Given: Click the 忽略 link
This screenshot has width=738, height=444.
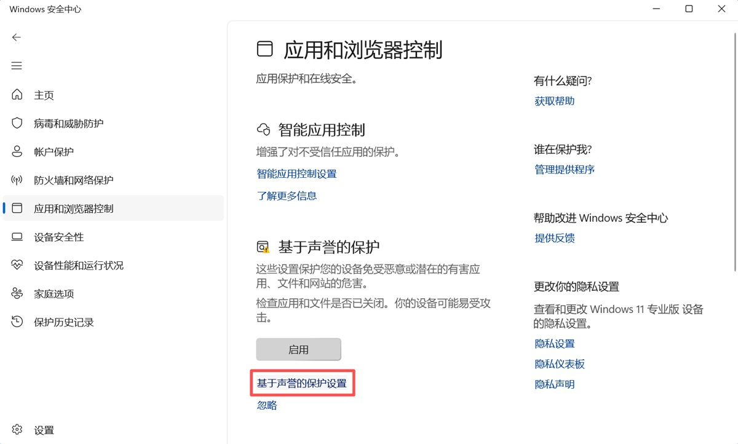Looking at the screenshot, I should coord(267,405).
